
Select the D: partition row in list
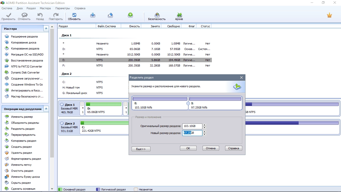tap(135, 49)
